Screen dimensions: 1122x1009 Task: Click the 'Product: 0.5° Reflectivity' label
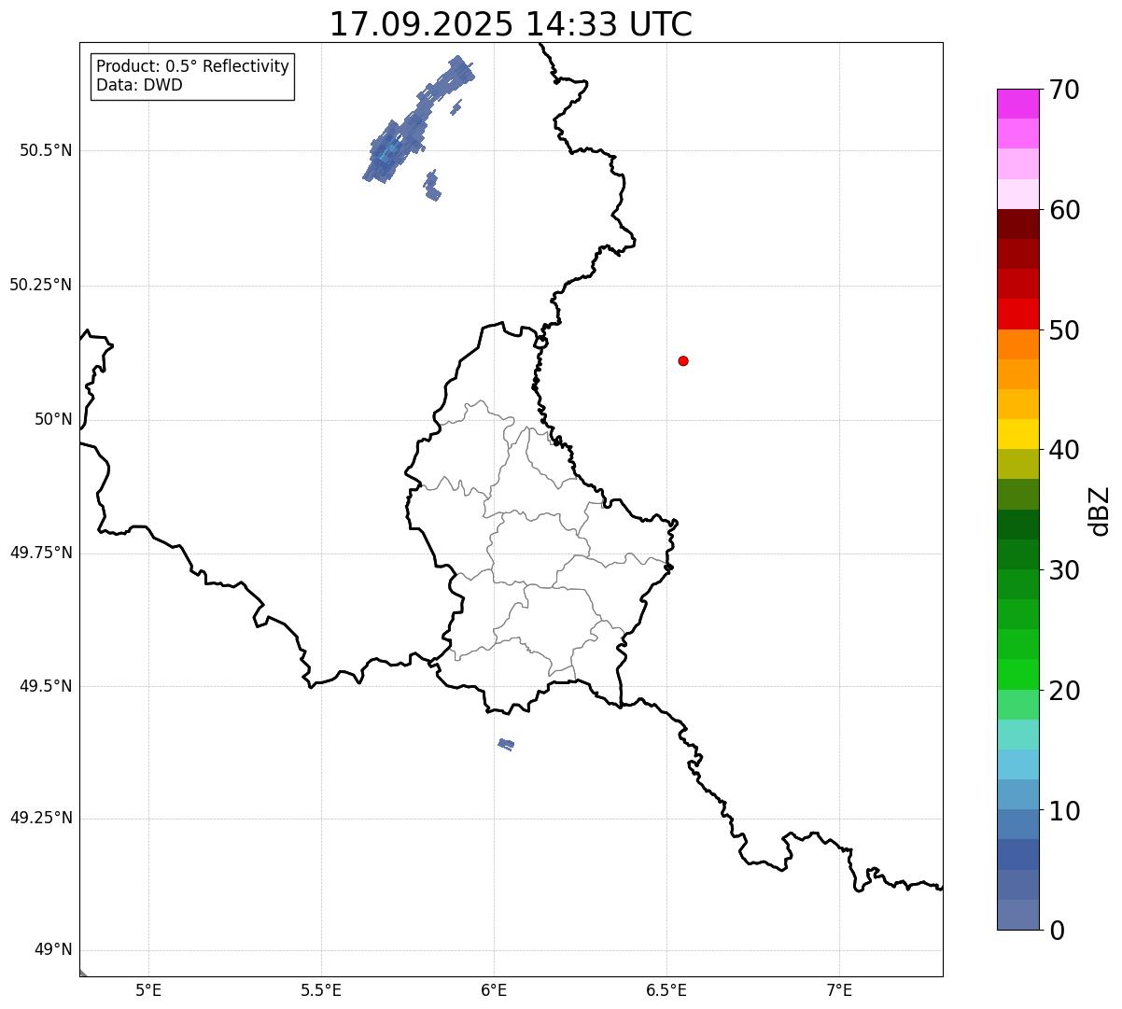click(192, 66)
